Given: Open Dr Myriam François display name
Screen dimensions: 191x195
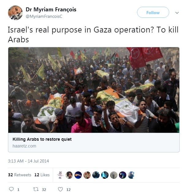Looking at the screenshot, I should pos(51,10).
